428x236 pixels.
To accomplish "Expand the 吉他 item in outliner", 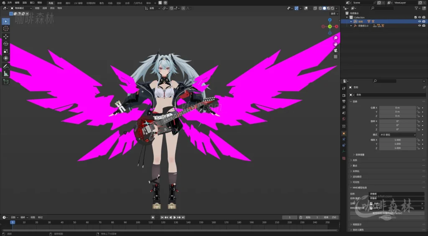I will (351, 22).
